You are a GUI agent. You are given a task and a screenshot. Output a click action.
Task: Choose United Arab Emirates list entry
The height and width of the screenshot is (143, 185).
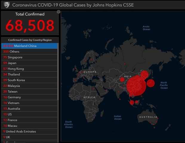click(x=29, y=132)
